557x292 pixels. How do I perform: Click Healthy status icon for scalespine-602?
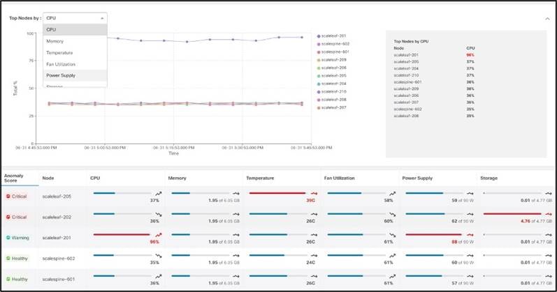(x=8, y=259)
